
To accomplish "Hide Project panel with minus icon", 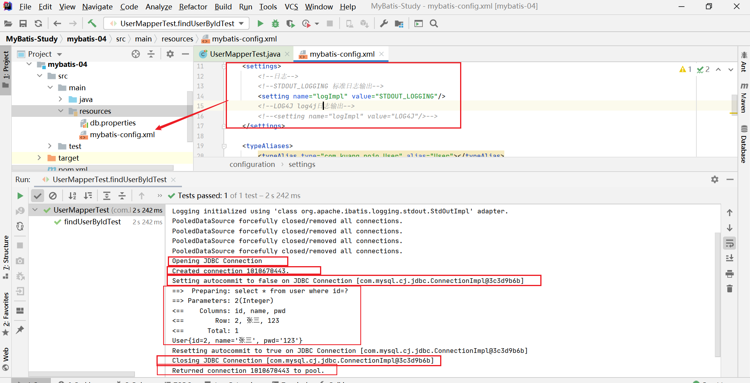I will point(185,54).
